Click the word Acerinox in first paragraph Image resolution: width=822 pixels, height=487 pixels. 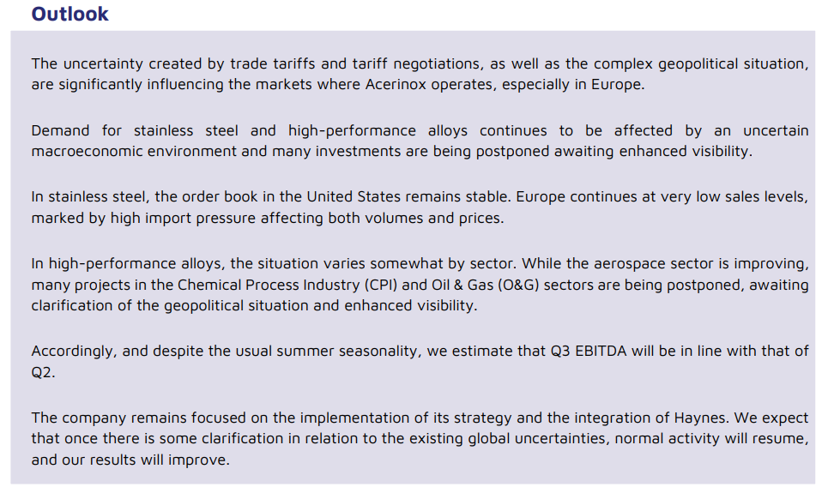pos(396,84)
